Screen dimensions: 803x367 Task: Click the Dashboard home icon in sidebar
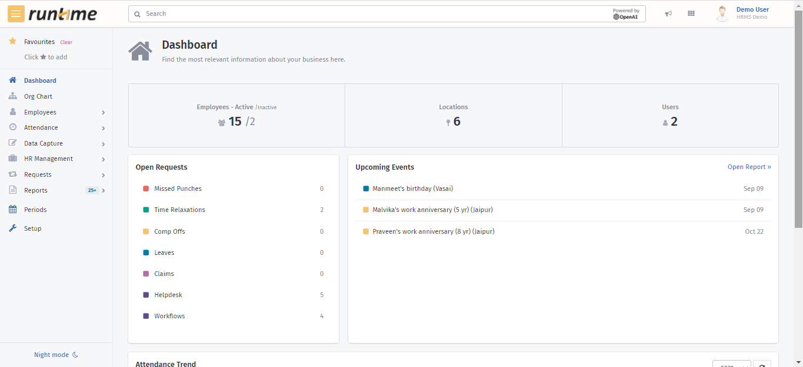pos(12,80)
